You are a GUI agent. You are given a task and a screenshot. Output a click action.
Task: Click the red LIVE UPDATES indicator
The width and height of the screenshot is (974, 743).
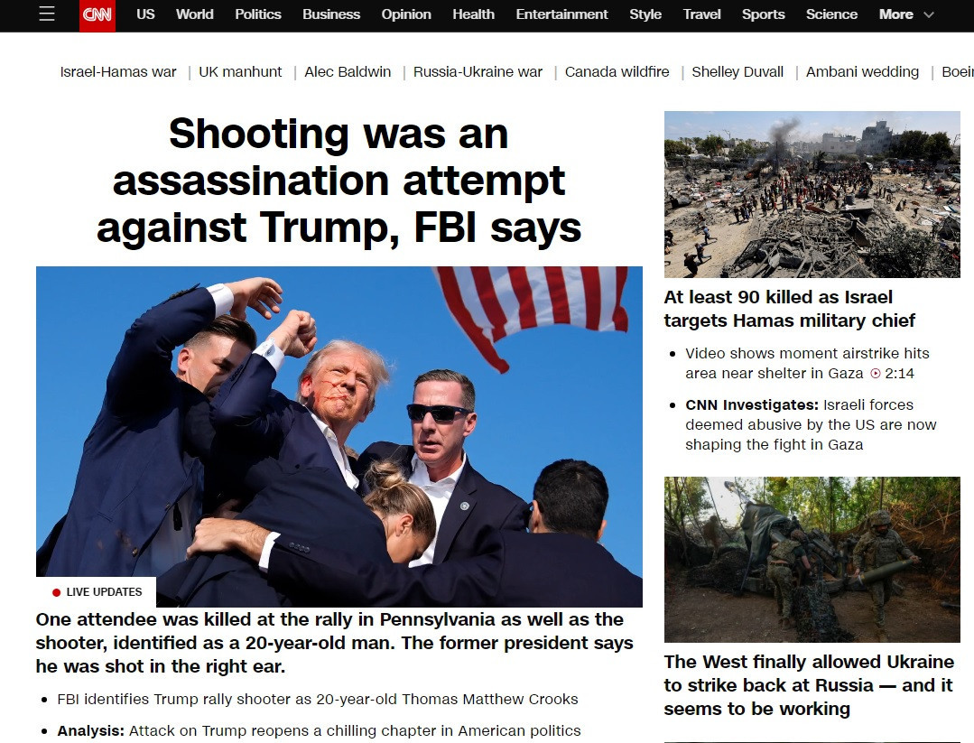(97, 592)
